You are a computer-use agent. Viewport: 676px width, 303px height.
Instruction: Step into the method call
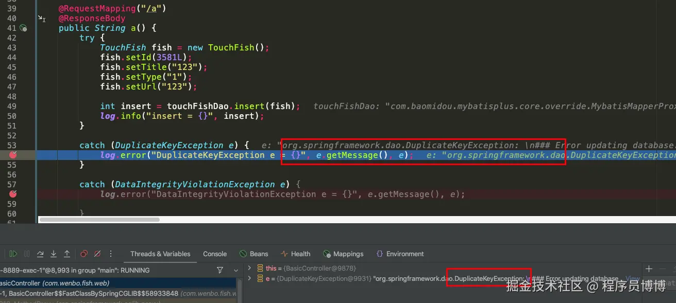tap(54, 254)
